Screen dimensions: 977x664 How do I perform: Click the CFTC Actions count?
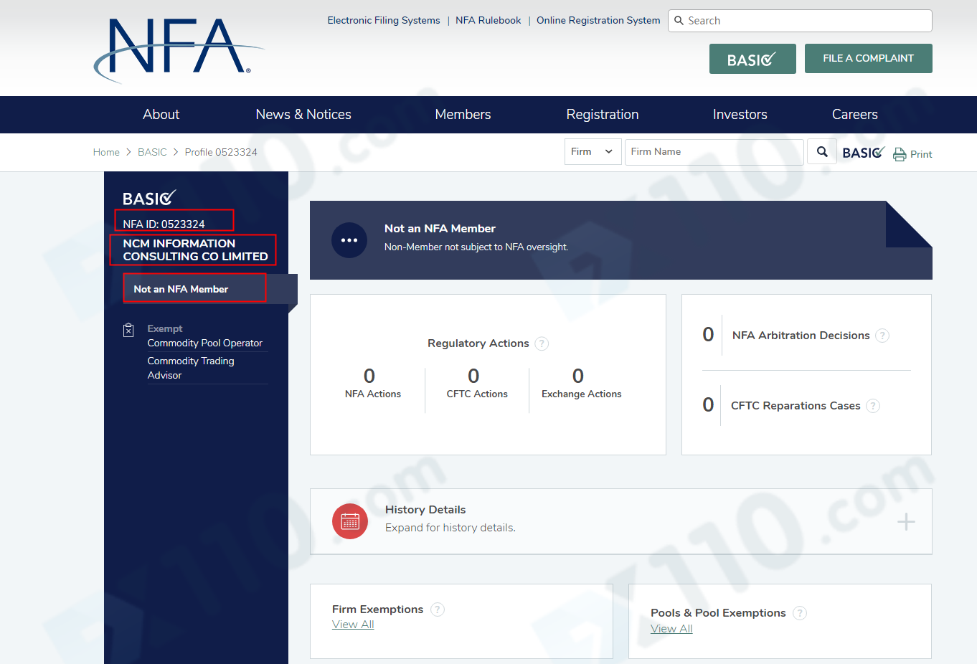[x=473, y=376]
